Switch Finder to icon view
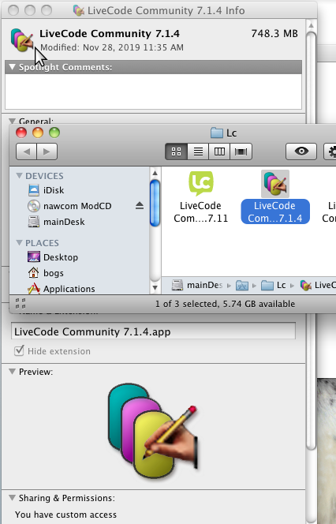Viewport: 336px width, 524px height. pos(177,152)
